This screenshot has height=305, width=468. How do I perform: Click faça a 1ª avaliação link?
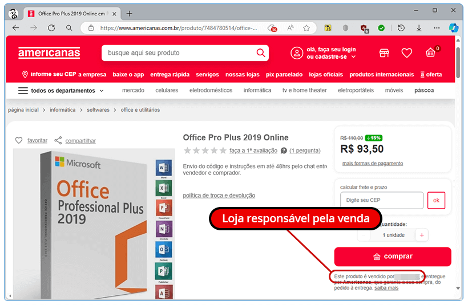(253, 151)
